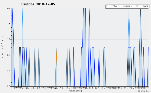Click the '6 h' x-axis label
Image resolution: width=151 pixels, height=93 pixels.
(44, 88)
